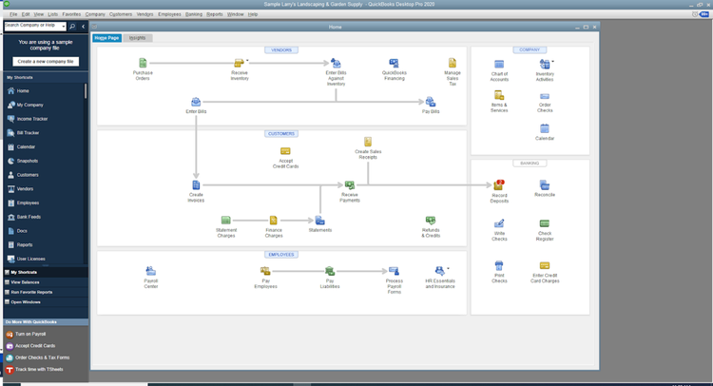Click Refunds & Credits icon
713x386 pixels.
coord(430,221)
